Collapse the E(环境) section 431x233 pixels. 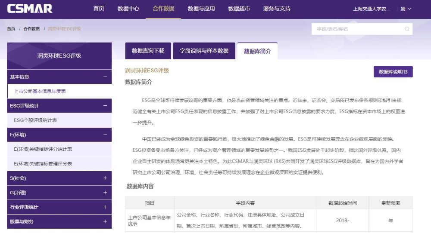tap(59, 135)
